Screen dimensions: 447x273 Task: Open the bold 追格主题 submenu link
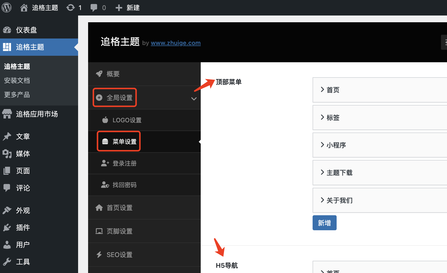click(17, 66)
